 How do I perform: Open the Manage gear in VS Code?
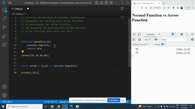pyautogui.click(x=4, y=95)
